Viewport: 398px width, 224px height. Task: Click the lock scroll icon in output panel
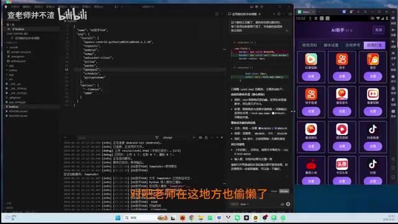click(206, 138)
